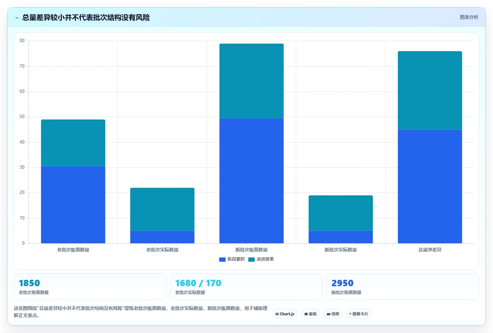This screenshot has height=333, width=493.
Task: Click the teal segment of 老批次实际数量 bar
Action: tap(162, 209)
